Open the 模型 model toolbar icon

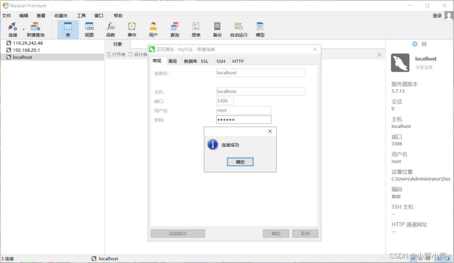pos(260,29)
